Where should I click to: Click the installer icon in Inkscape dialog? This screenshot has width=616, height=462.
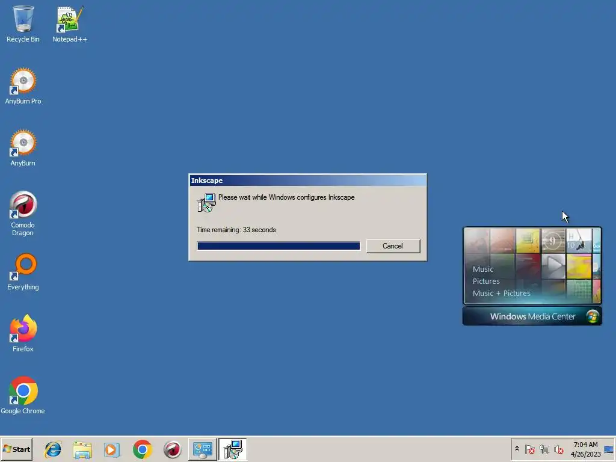207,202
